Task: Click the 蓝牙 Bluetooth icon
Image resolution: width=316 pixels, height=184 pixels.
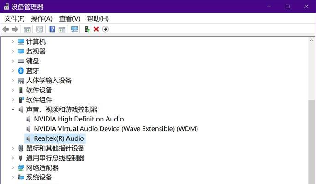Action: [21, 70]
